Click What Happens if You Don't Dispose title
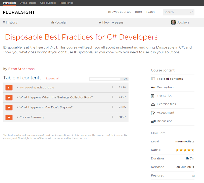This screenshot has width=204, height=183. (46, 107)
